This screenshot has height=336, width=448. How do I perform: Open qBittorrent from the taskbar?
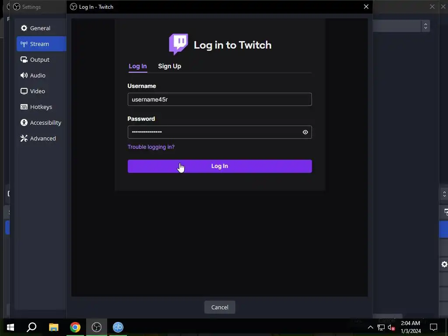118,327
